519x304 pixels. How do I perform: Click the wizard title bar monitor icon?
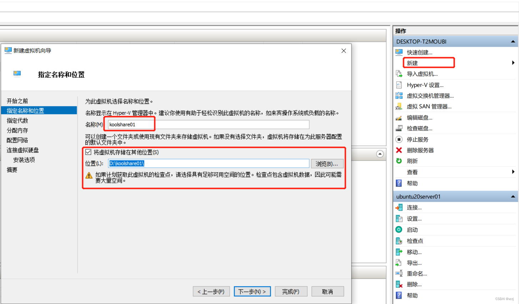pyautogui.click(x=8, y=50)
